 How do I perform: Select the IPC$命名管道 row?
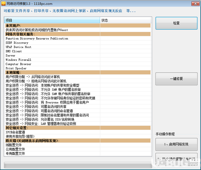tap(78, 132)
